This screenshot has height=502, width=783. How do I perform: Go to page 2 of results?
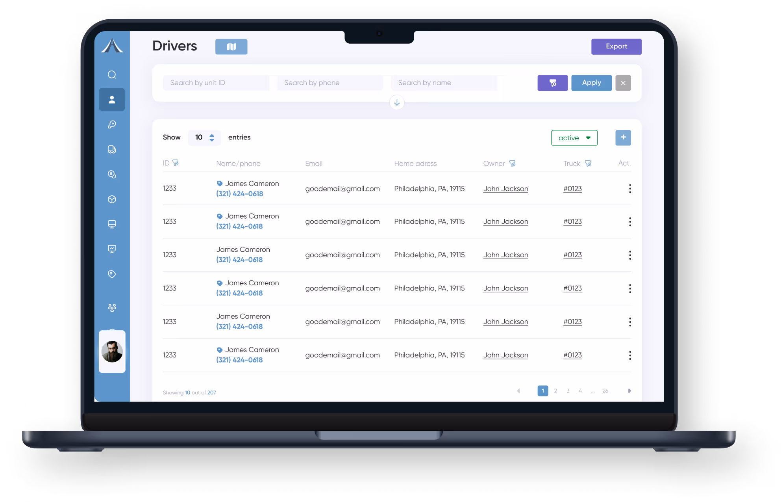coord(555,391)
